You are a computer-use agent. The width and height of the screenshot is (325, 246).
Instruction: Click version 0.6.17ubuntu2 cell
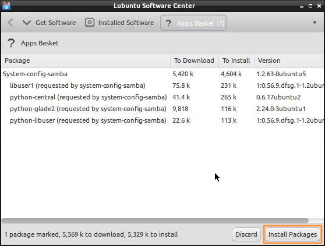(278, 97)
